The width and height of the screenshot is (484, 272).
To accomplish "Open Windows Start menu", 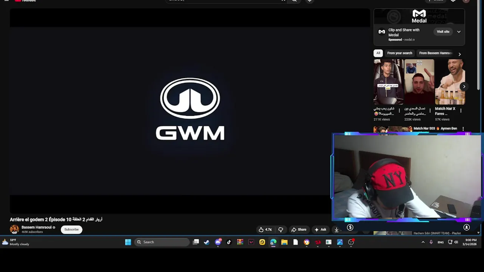I will coord(128,242).
